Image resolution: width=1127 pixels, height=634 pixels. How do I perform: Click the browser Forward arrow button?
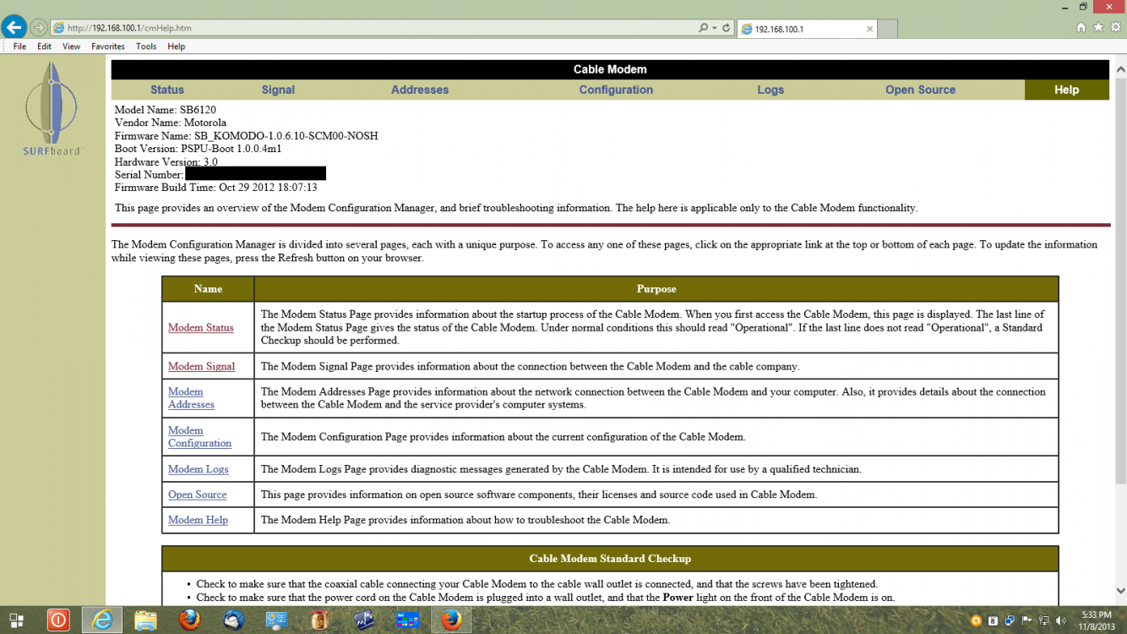[x=39, y=28]
